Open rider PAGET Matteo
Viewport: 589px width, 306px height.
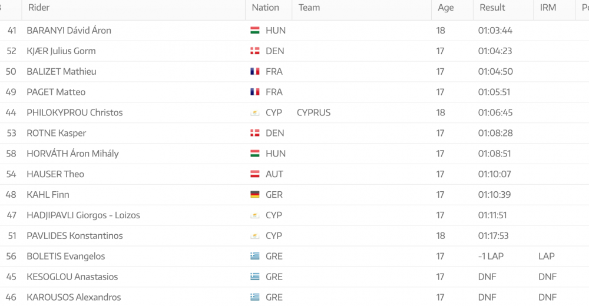pos(56,92)
